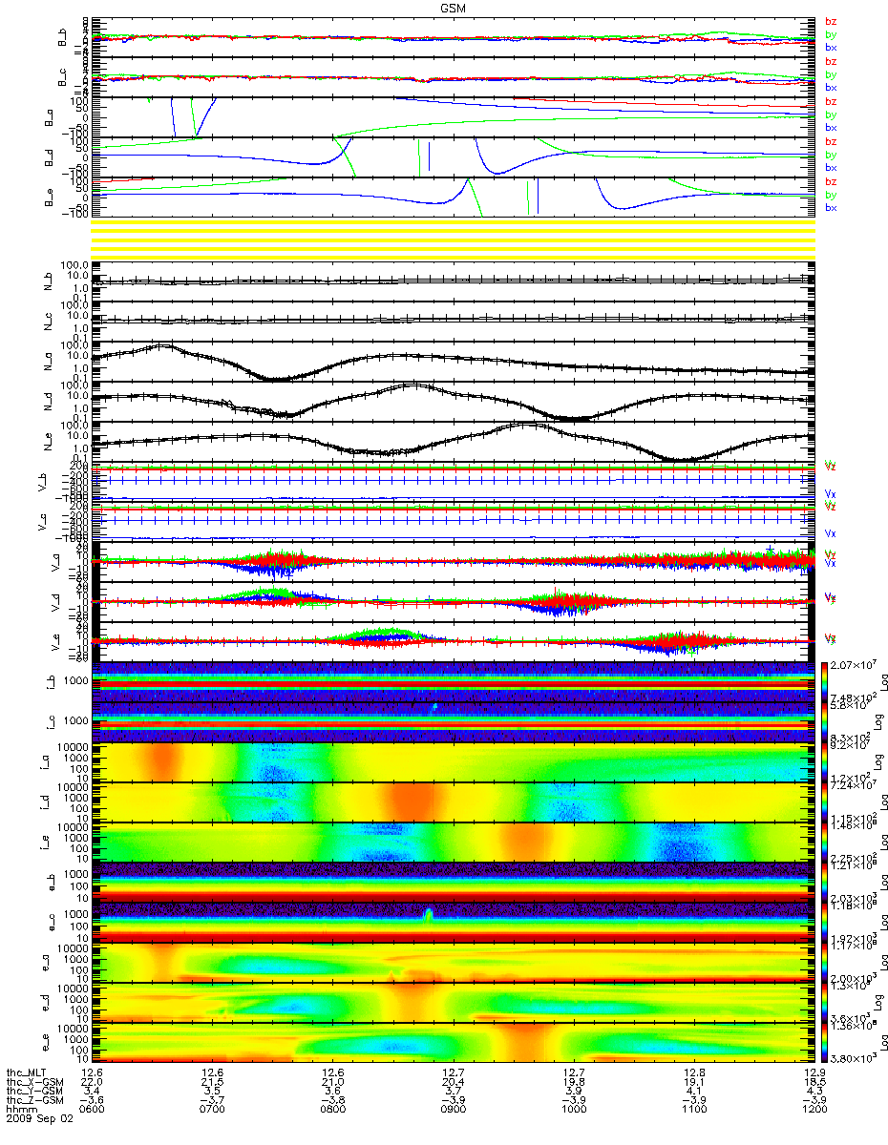Click the thc_Z-GSM row label
The width and height of the screenshot is (888, 1145).
point(35,1100)
